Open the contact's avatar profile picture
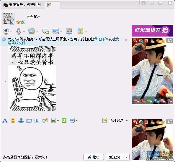 coord(8,18)
